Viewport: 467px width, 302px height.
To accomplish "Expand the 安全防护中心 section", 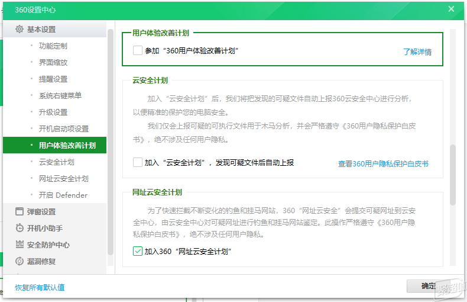I will [54, 245].
